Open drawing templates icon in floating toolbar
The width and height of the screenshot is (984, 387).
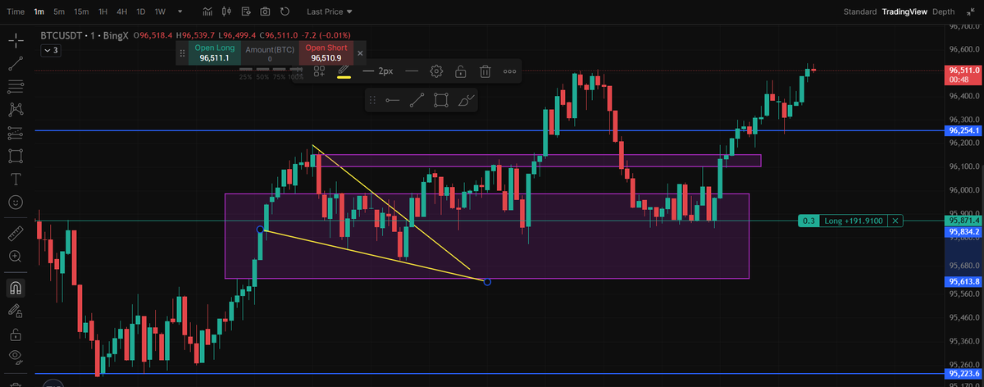(x=319, y=71)
